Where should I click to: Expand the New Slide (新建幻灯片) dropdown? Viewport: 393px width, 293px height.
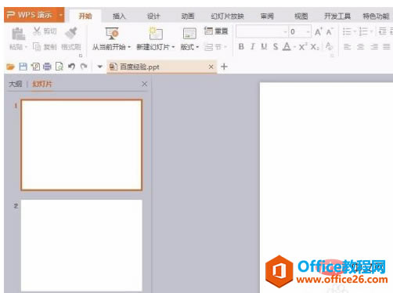coord(173,47)
